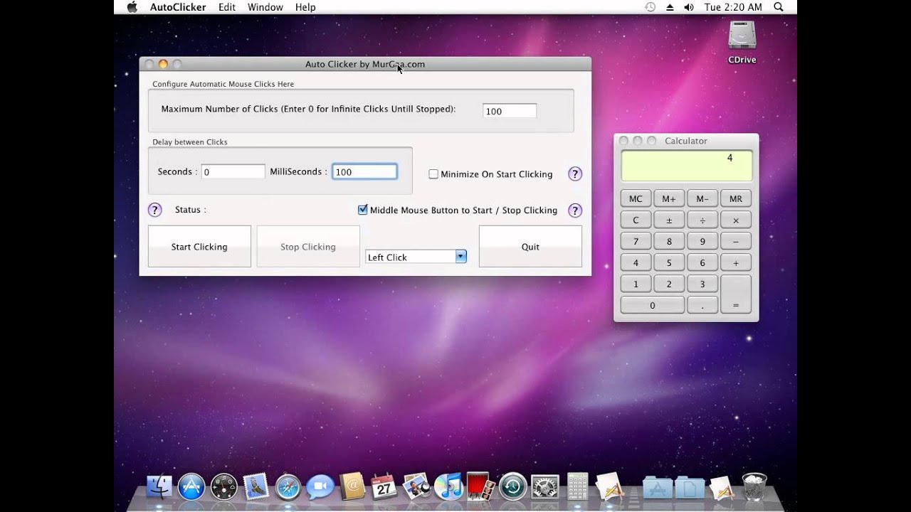Screen dimensions: 911x512
Task: Click the Calculator icon in the Dock
Action: tap(578, 487)
